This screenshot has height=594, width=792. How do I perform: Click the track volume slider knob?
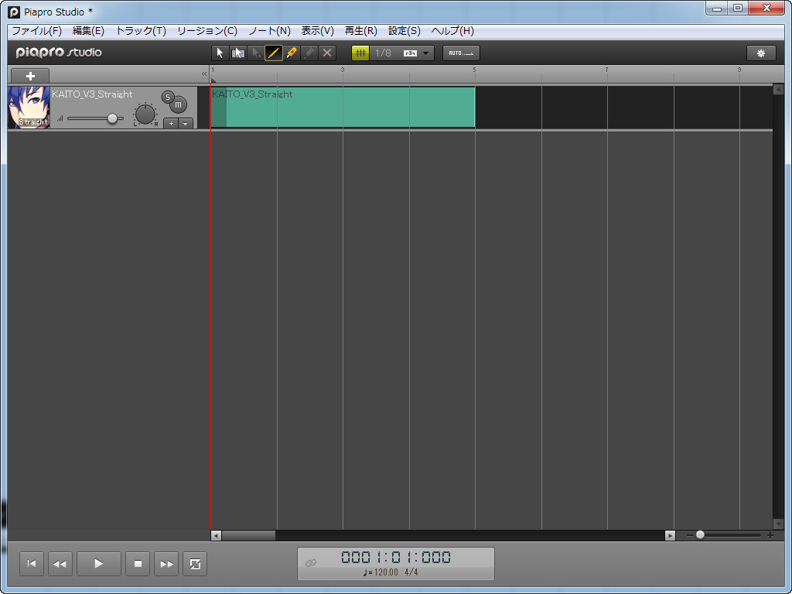112,118
